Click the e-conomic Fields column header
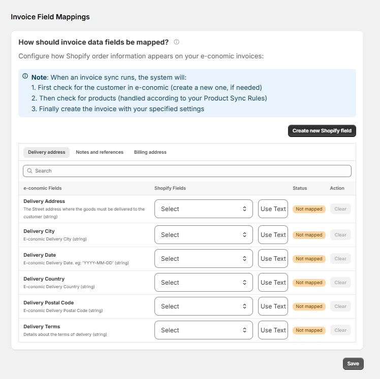This screenshot has height=379, width=380. tap(42, 188)
